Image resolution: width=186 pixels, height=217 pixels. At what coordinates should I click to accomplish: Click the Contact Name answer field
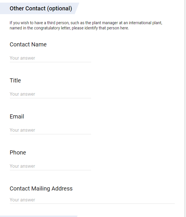tap(50, 58)
